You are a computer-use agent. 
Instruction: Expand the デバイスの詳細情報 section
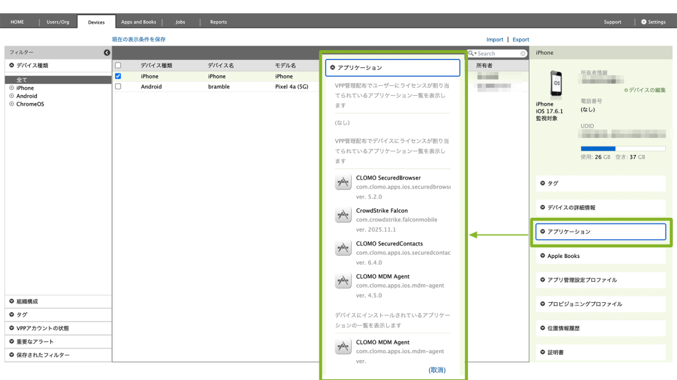[600, 207]
